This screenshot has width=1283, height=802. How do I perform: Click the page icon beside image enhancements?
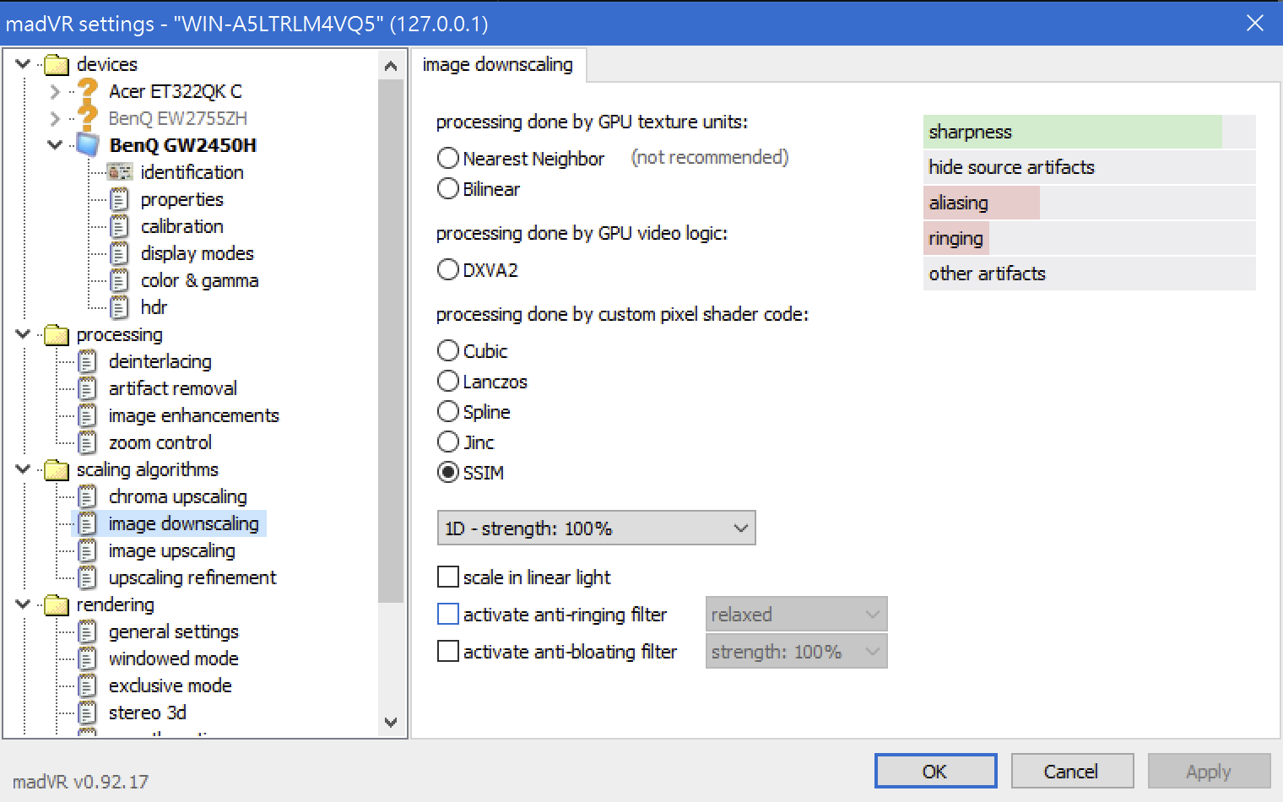(88, 415)
